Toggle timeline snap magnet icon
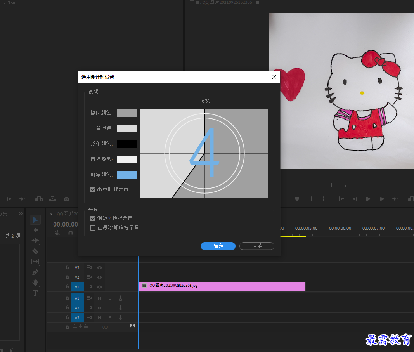The width and height of the screenshot is (414, 352). pyautogui.click(x=71, y=233)
